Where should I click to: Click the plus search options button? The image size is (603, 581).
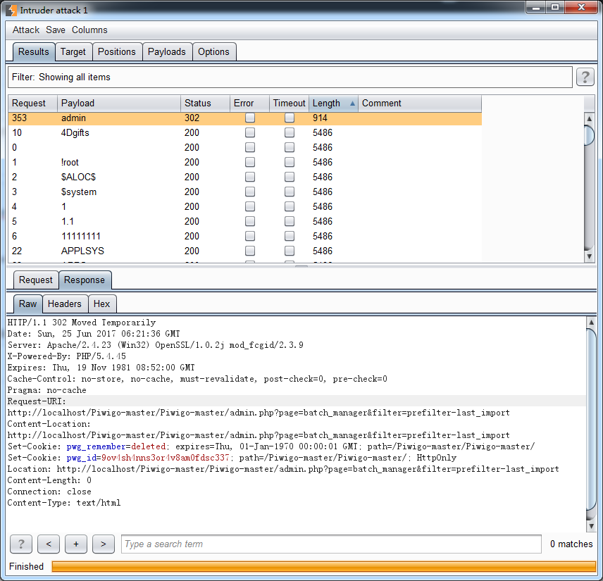click(x=76, y=544)
